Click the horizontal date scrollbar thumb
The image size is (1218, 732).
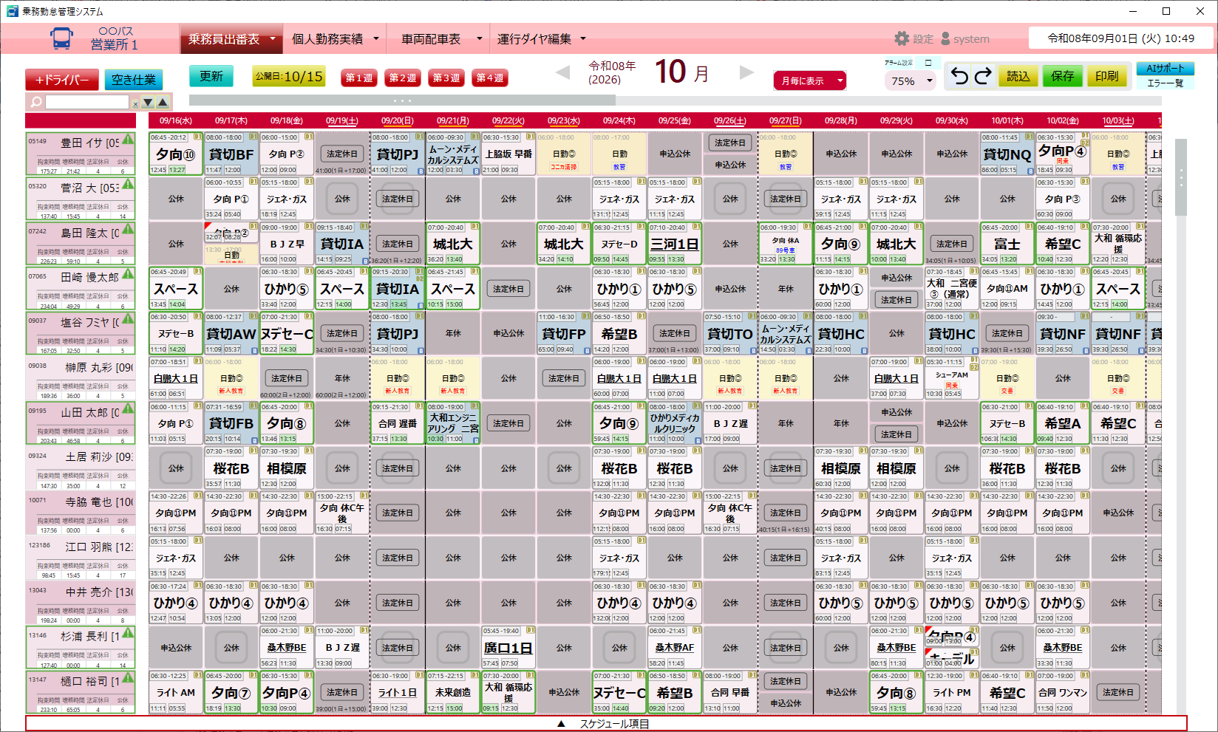[402, 100]
